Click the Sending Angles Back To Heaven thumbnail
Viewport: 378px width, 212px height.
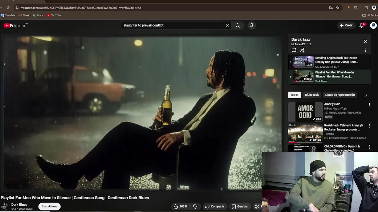point(303,62)
